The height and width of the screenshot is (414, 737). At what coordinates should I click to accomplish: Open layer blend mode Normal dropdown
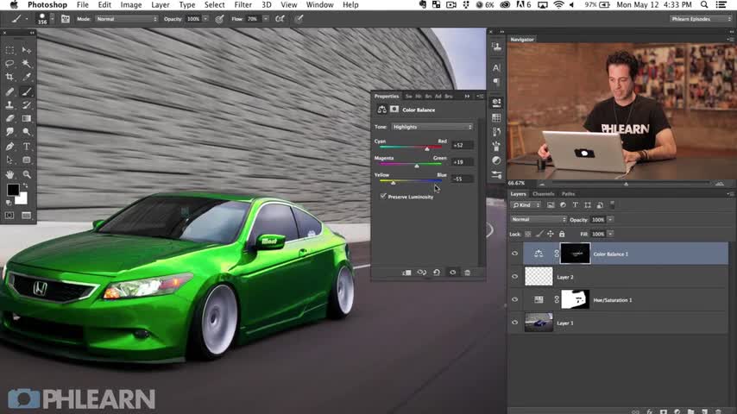pos(539,219)
